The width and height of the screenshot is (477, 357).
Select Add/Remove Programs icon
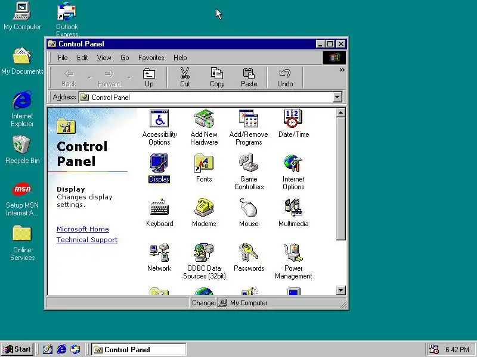pos(249,127)
